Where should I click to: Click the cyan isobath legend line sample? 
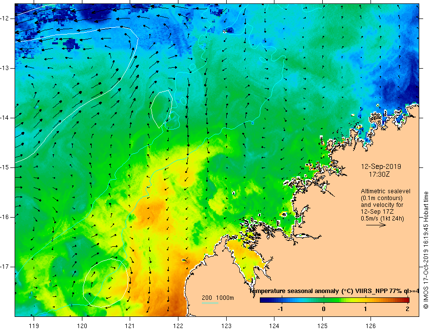210,303
